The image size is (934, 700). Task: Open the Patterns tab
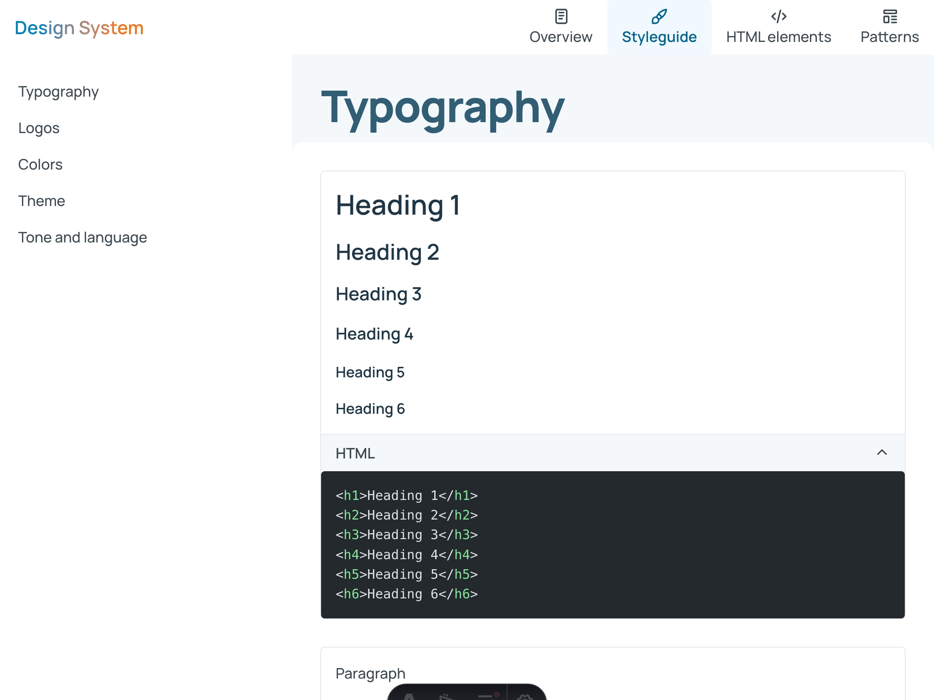[x=890, y=27]
